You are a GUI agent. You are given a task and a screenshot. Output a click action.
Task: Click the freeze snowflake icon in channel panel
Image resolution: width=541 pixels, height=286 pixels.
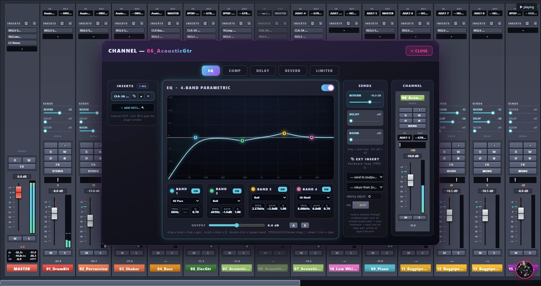(419, 121)
